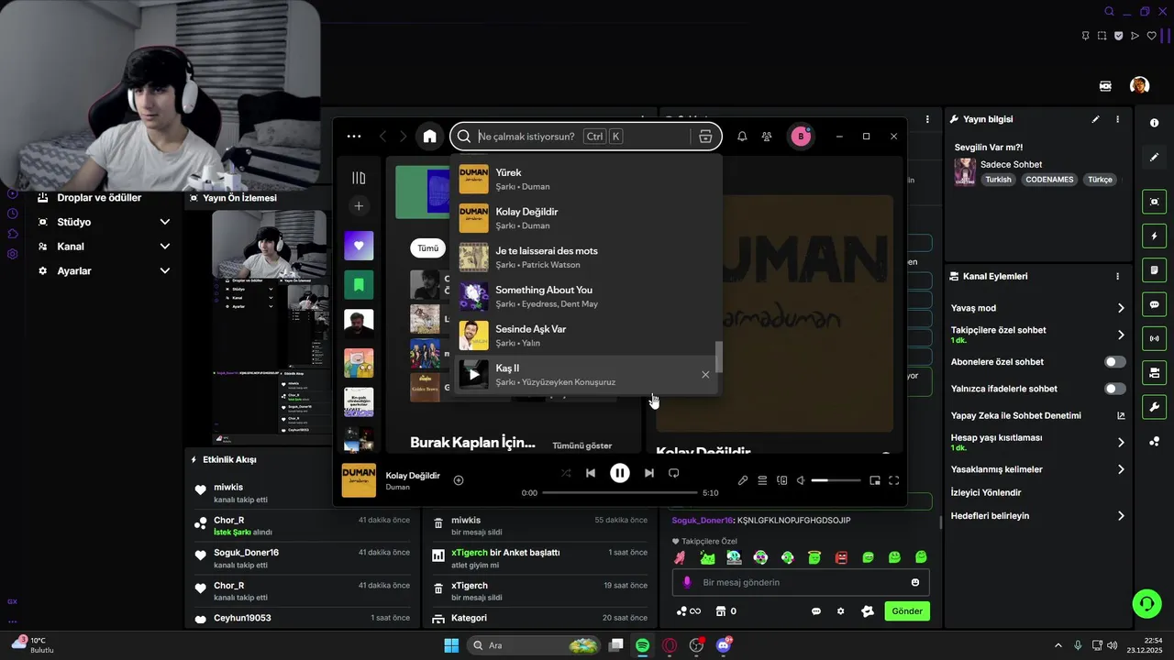This screenshot has width=1174, height=660.
Task: Toggle Abonelere özel sohbet switch
Action: pos(1115,362)
